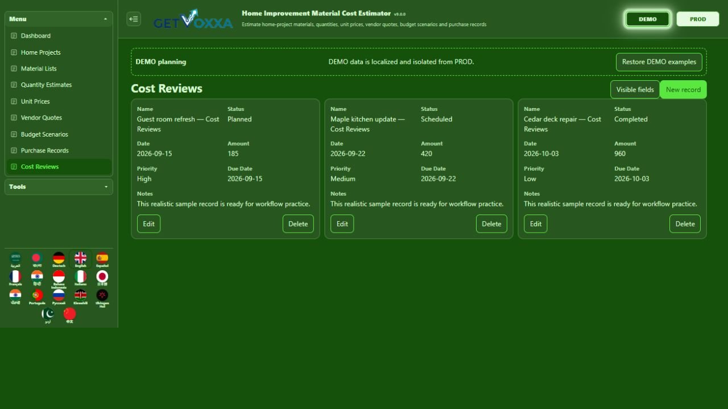Switch language to Arabic flag
Image resolution: width=728 pixels, height=409 pixels.
[15, 259]
